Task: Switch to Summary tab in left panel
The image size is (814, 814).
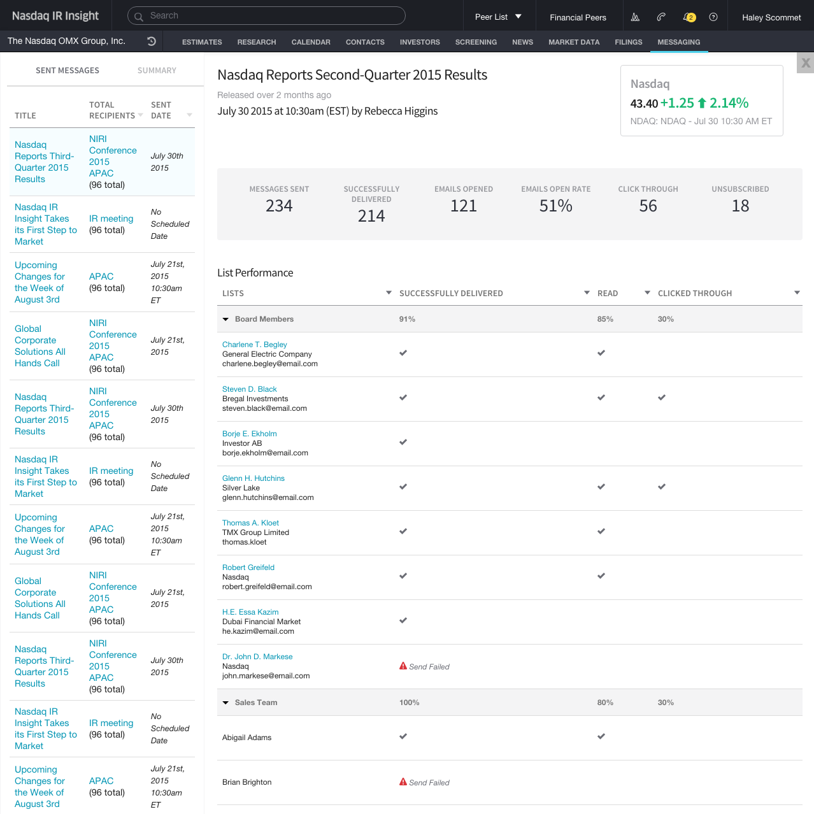Action: 157,71
